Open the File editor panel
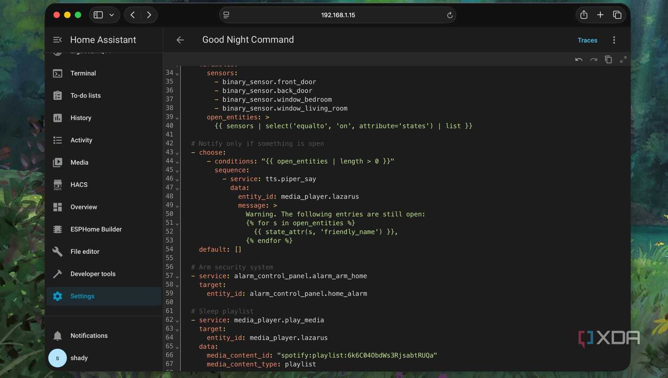Viewport: 668px width, 378px height. coord(104,252)
